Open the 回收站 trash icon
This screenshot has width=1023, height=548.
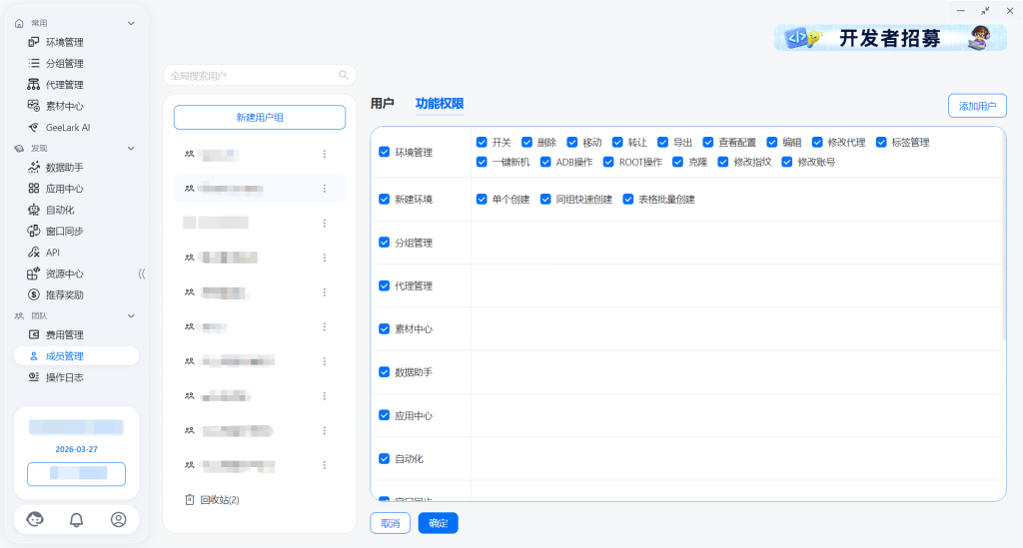pyautogui.click(x=189, y=499)
